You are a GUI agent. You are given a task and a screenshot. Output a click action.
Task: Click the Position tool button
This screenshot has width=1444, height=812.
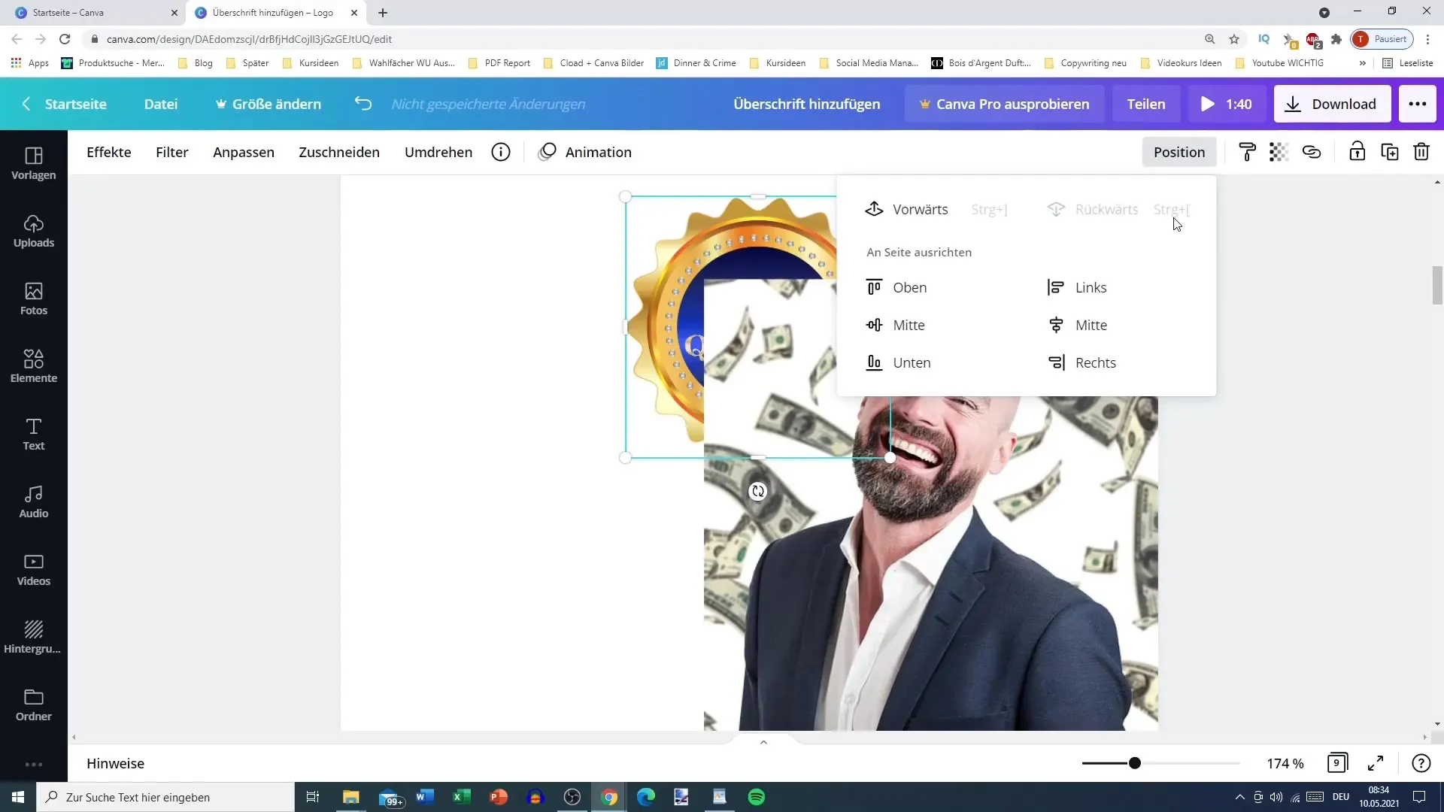[x=1180, y=152]
